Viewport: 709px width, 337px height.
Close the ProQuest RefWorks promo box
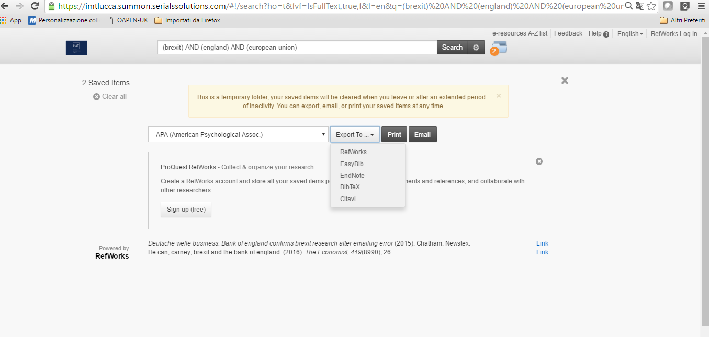tap(539, 161)
